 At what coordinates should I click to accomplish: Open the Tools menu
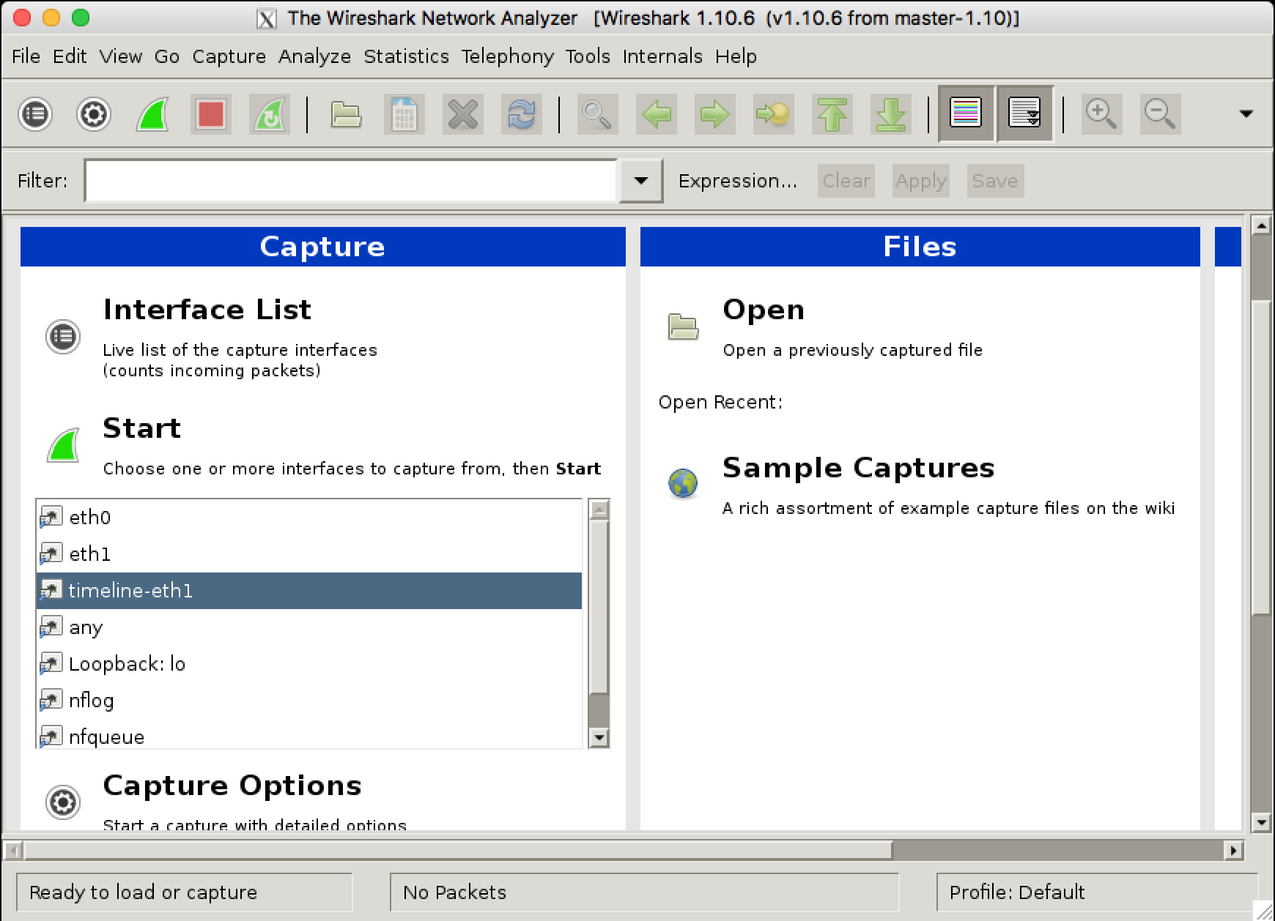(x=588, y=56)
